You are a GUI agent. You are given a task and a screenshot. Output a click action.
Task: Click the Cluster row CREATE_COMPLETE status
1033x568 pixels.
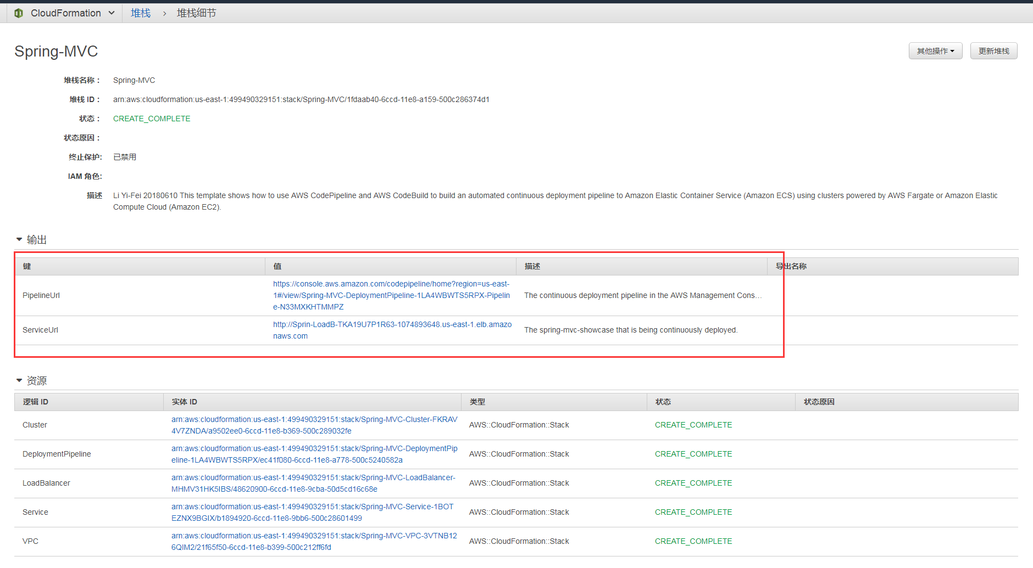point(693,425)
